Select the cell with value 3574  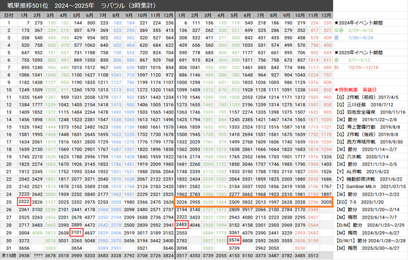tap(234, 240)
